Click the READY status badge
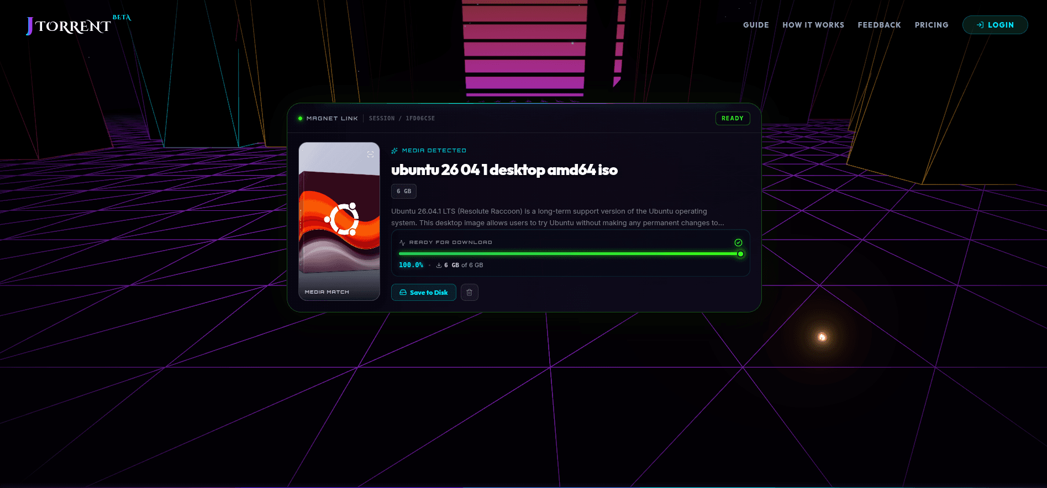This screenshot has height=488, width=1047. 733,118
